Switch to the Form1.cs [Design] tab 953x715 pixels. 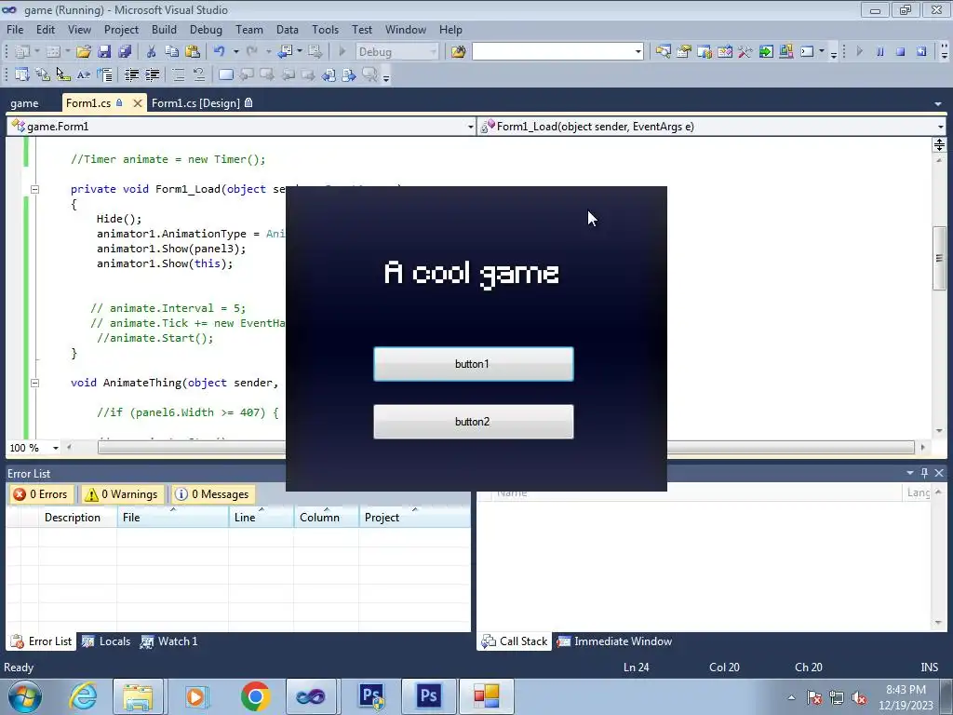pos(202,103)
